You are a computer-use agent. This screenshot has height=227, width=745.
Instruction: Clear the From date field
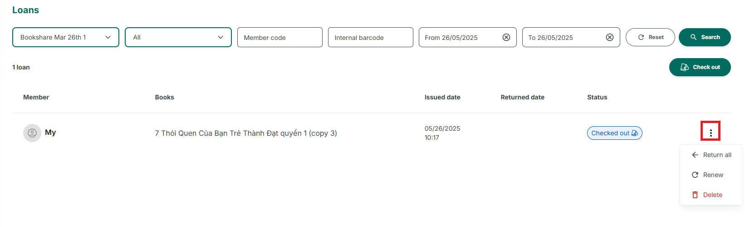506,37
